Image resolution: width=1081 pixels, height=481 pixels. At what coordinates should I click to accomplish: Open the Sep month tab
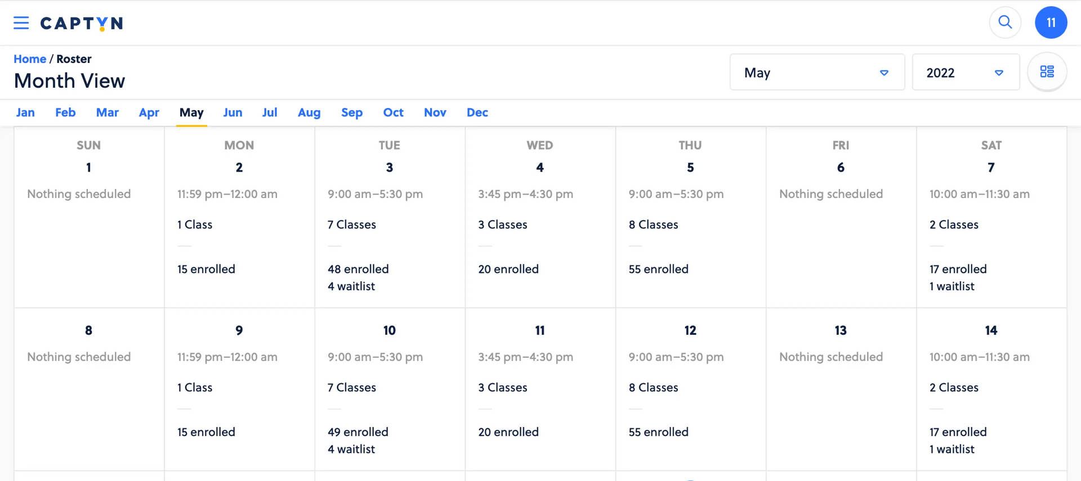pyautogui.click(x=352, y=113)
